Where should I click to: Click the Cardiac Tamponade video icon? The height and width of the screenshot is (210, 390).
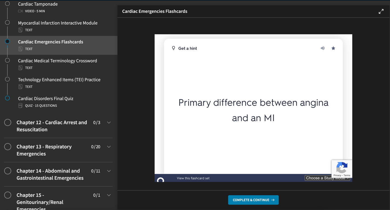(x=20, y=11)
